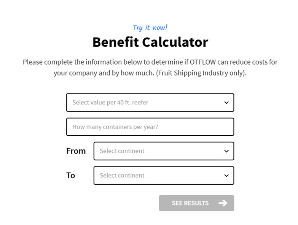This screenshot has height=225, width=298.
Task: Open the 'Select value per 40 ft. reefer' dropdown
Action: coord(150,103)
